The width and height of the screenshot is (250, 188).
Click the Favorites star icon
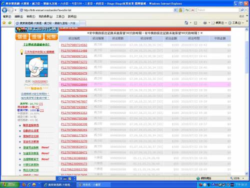4,23
